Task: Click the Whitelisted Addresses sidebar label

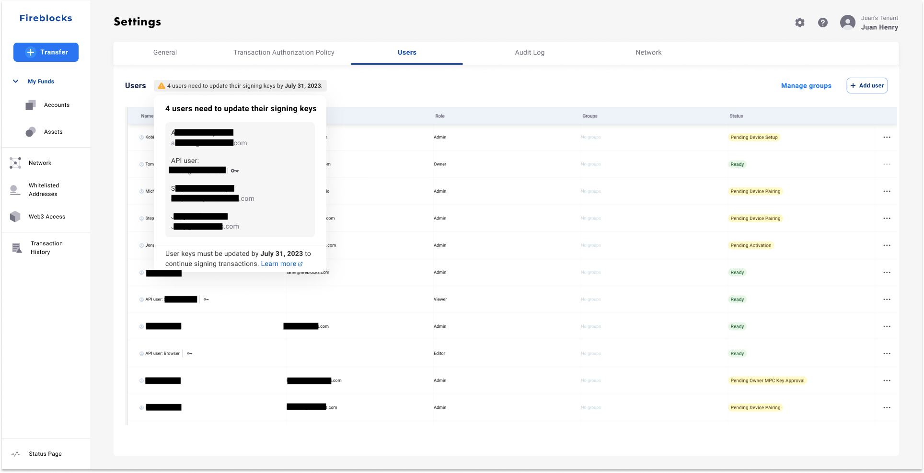Action: pyautogui.click(x=44, y=190)
